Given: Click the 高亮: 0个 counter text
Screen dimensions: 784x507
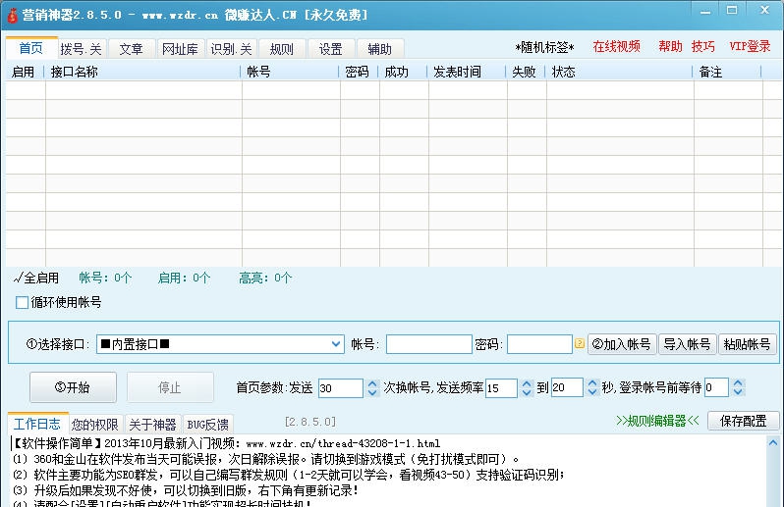Looking at the screenshot, I should (265, 278).
